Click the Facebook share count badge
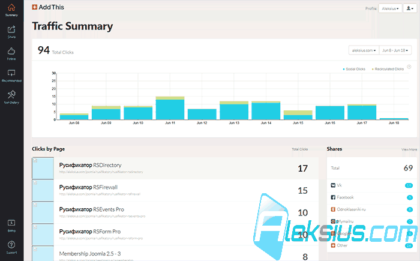The image size is (420, 261). 410,197
